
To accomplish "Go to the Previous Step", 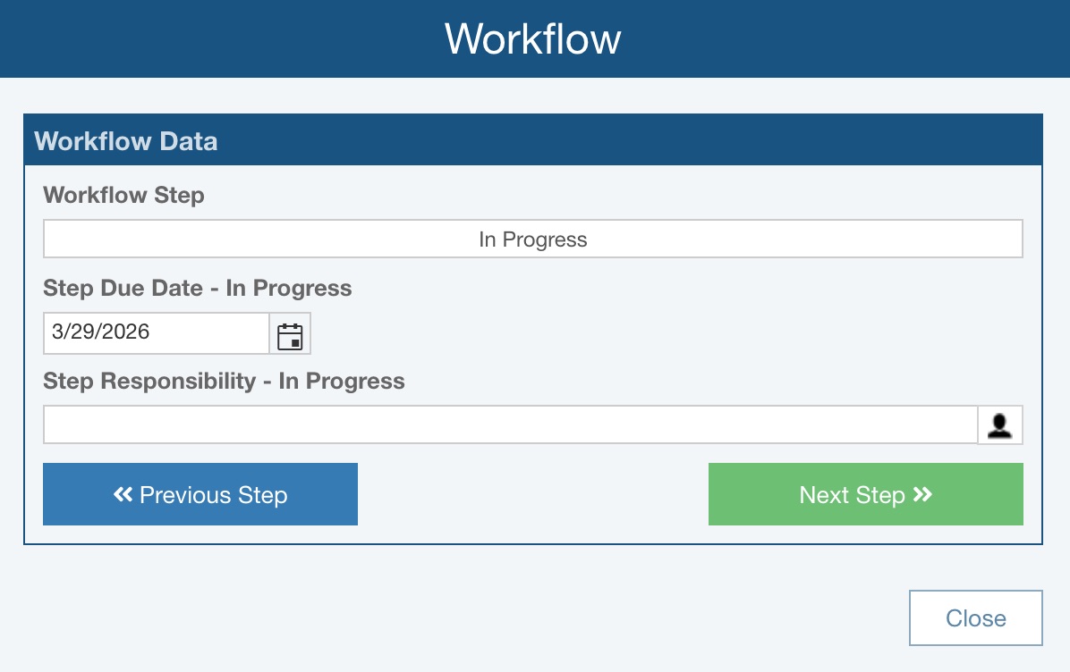I will [200, 494].
